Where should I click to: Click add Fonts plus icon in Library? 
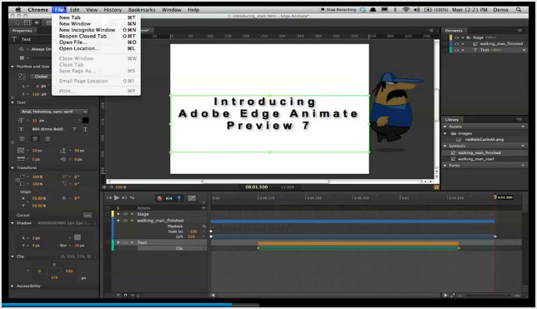pyautogui.click(x=523, y=165)
